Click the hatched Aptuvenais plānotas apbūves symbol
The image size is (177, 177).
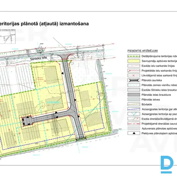click(134, 129)
